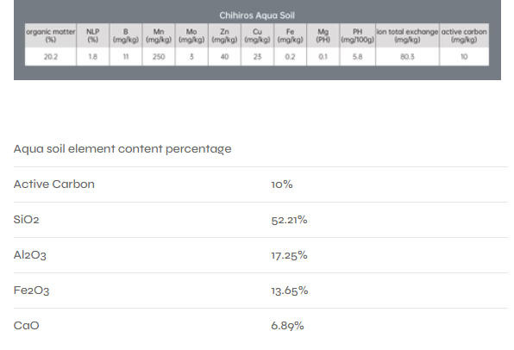Select the 80.3 ion exchange value

pos(407,57)
